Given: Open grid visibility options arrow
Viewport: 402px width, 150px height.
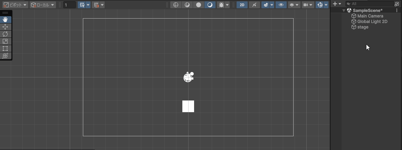Looking at the screenshot, I should click(88, 4).
